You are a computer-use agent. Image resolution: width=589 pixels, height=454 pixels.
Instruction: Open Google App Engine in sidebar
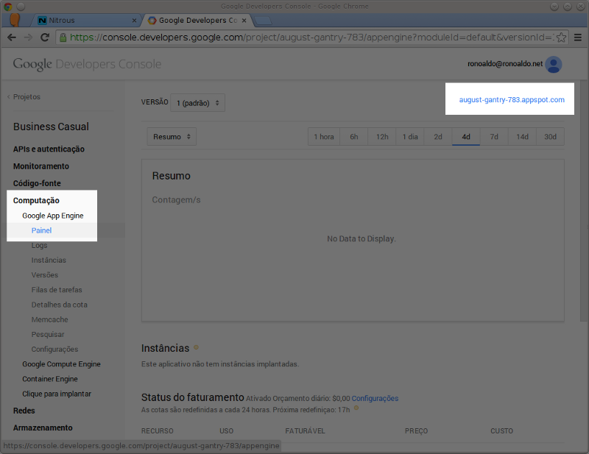click(x=52, y=216)
